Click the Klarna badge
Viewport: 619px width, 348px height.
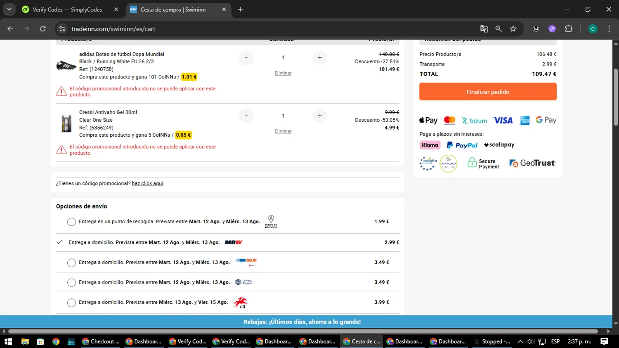coord(430,145)
